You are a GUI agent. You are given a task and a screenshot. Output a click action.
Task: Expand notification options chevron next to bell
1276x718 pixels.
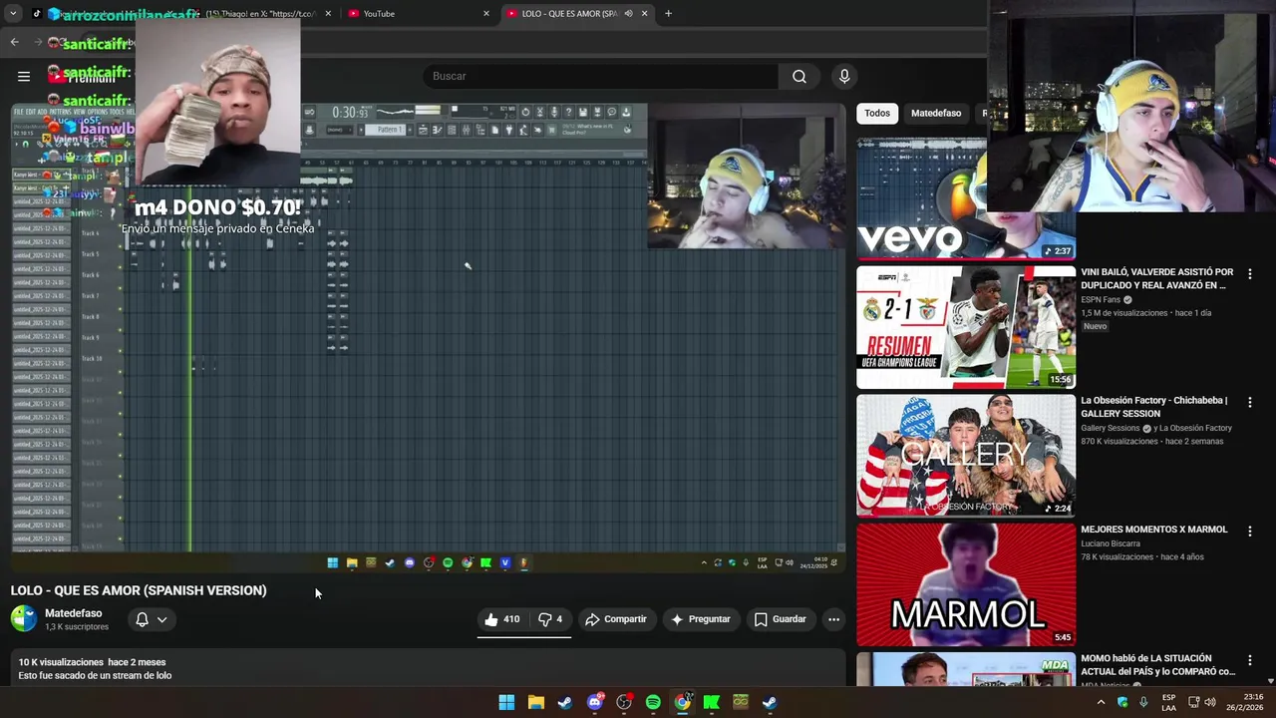[161, 619]
